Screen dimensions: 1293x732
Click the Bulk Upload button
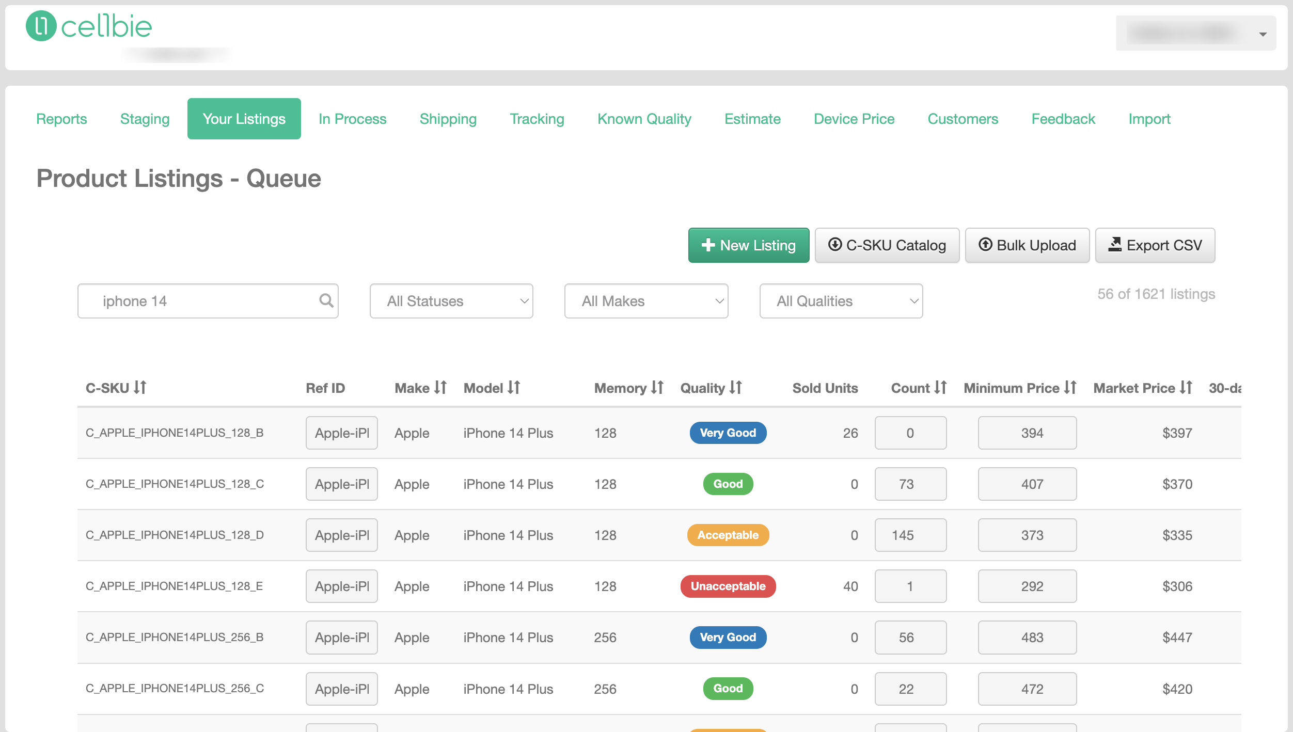point(1027,245)
